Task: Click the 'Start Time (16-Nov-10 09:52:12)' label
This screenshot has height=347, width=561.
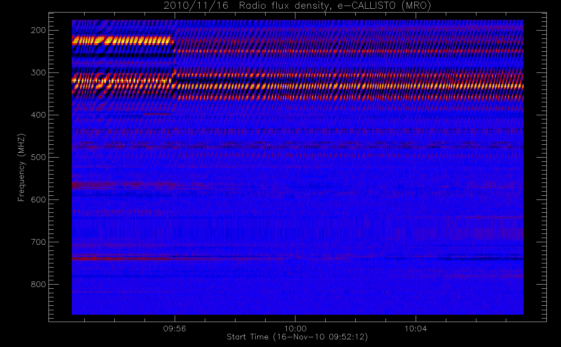Action: click(297, 337)
